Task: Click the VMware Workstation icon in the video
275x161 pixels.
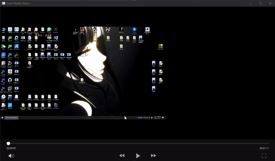Action: [10, 88]
